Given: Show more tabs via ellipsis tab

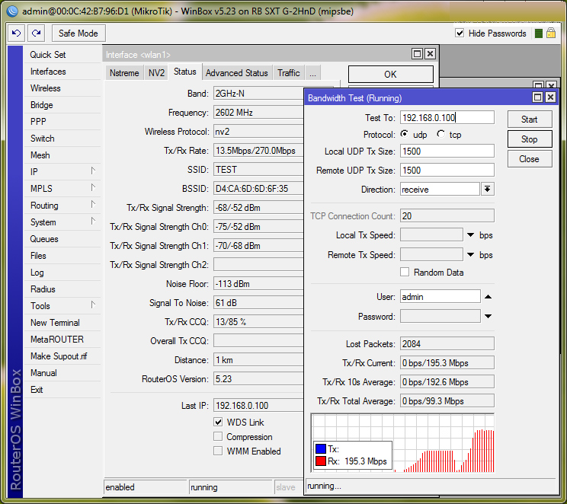Looking at the screenshot, I should 312,73.
